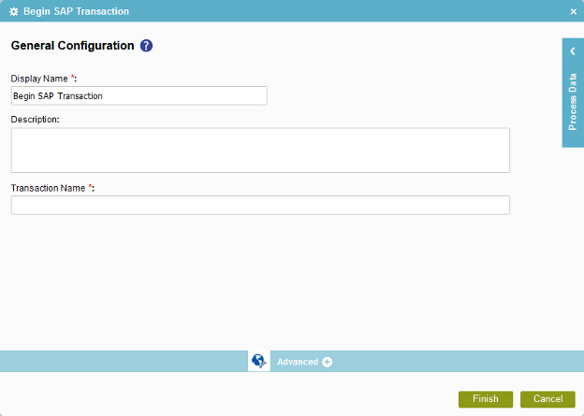Click the Display Name input field

[139, 95]
